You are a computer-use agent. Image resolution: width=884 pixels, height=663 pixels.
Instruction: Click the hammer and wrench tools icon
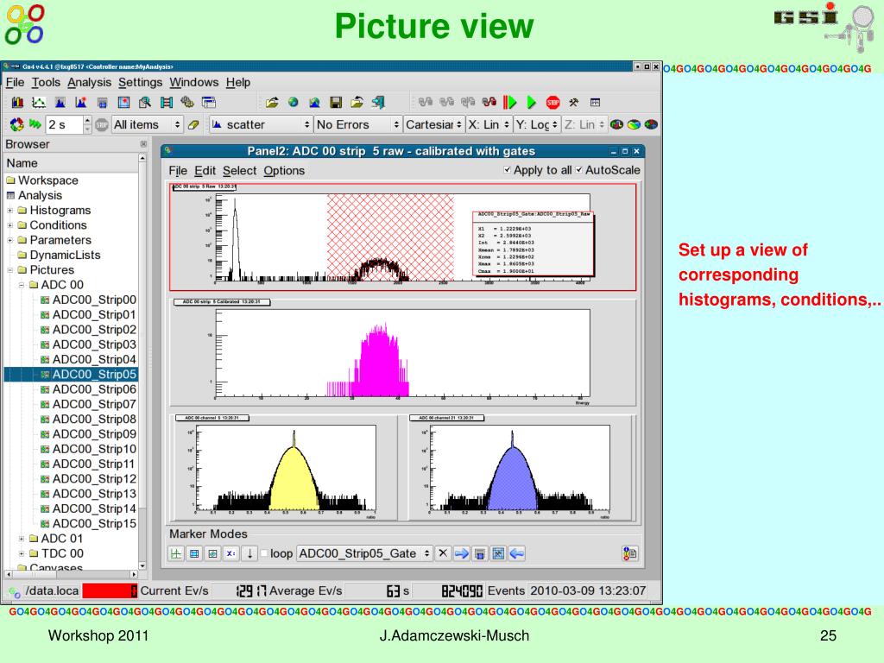click(573, 103)
